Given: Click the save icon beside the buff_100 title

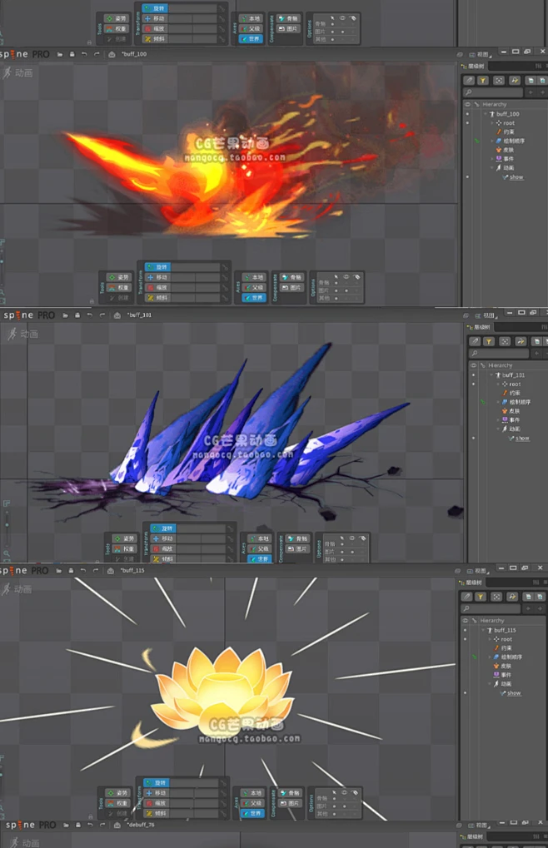Looking at the screenshot, I should (72, 55).
